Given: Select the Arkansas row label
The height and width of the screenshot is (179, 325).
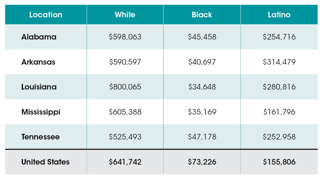Looking at the screenshot, I should 38,62.
